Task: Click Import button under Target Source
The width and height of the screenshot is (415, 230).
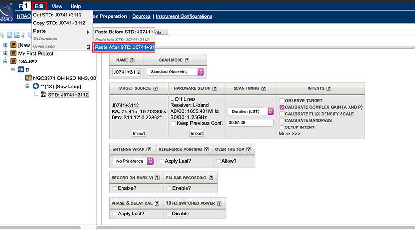Action: (138, 134)
